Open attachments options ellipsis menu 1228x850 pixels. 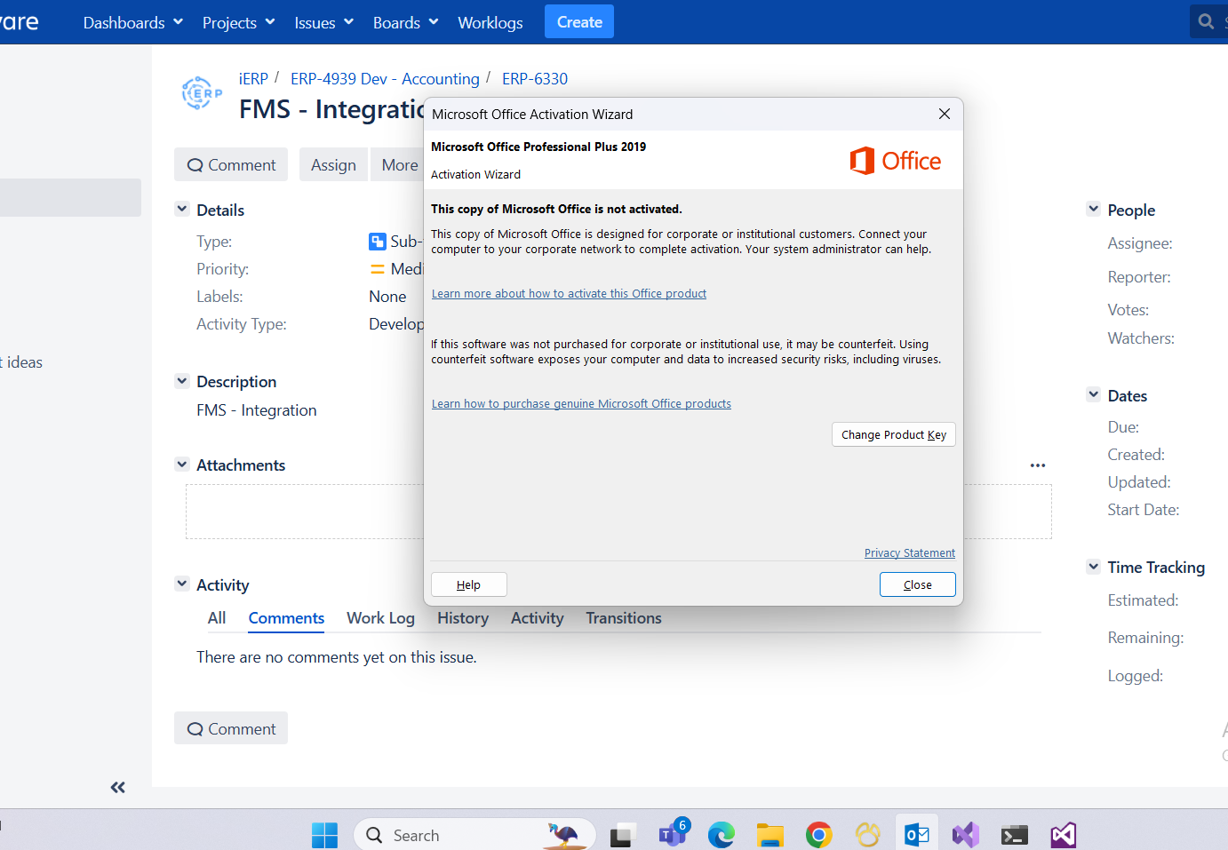pyautogui.click(x=1038, y=465)
